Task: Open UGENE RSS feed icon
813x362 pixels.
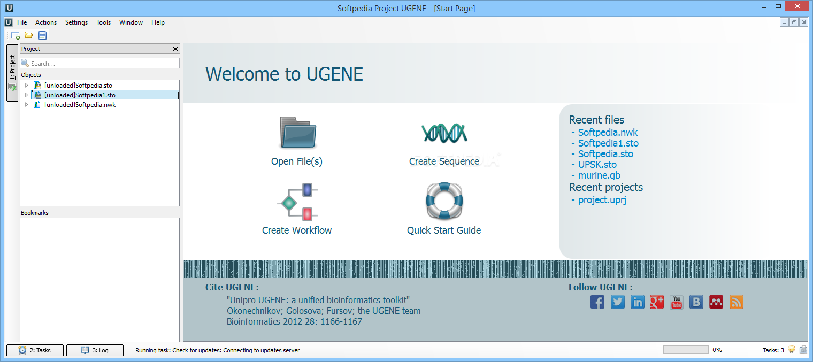Action: pyautogui.click(x=737, y=302)
